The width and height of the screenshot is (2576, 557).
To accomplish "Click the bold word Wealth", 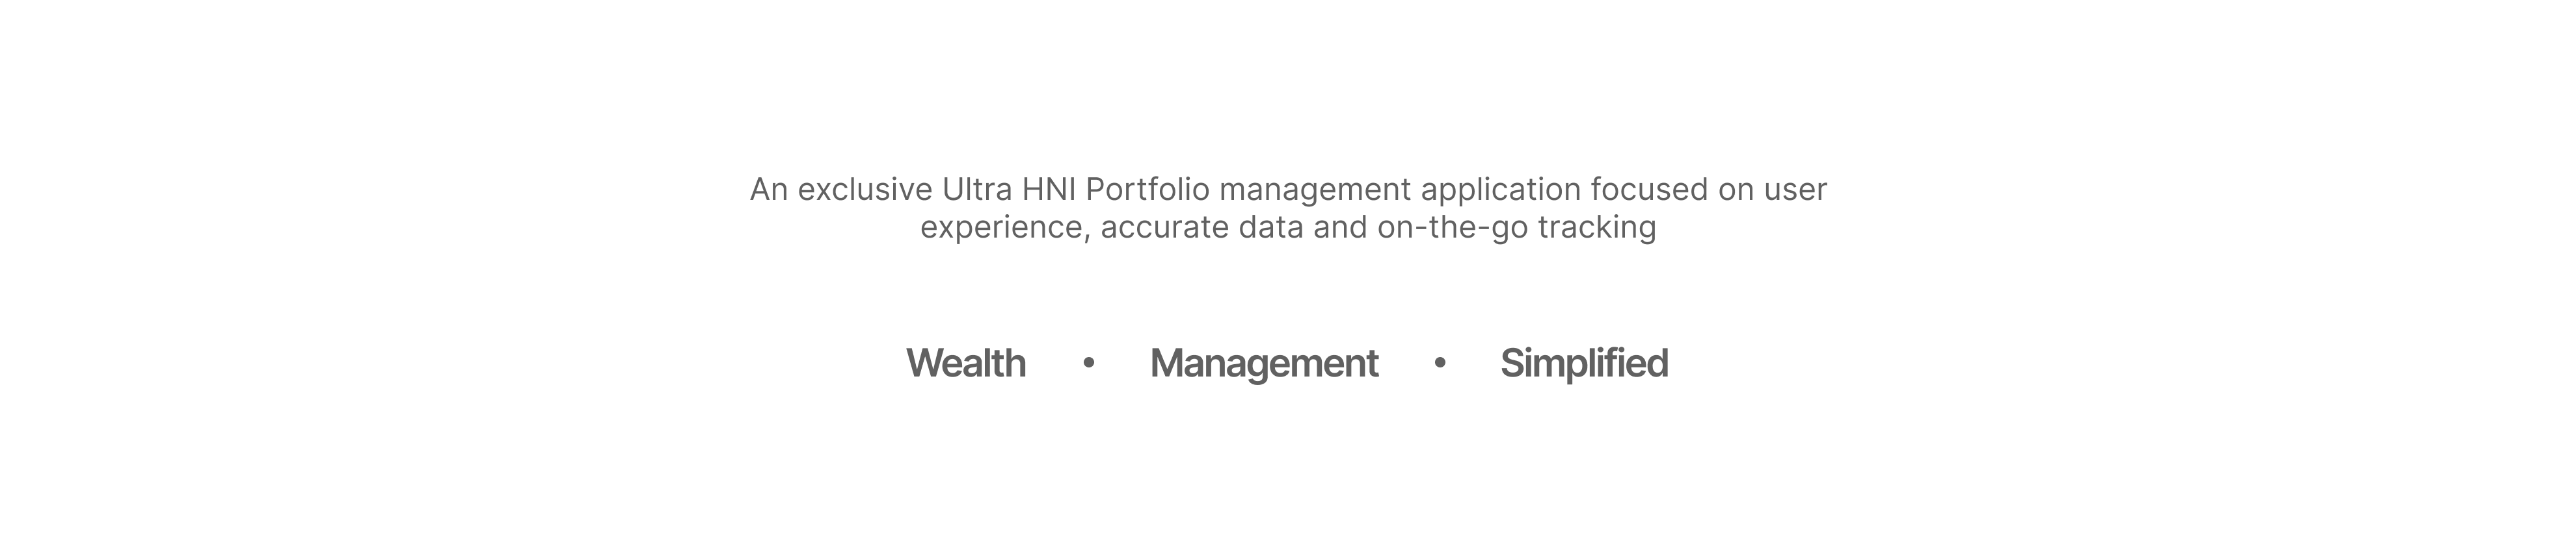I will coord(965,364).
